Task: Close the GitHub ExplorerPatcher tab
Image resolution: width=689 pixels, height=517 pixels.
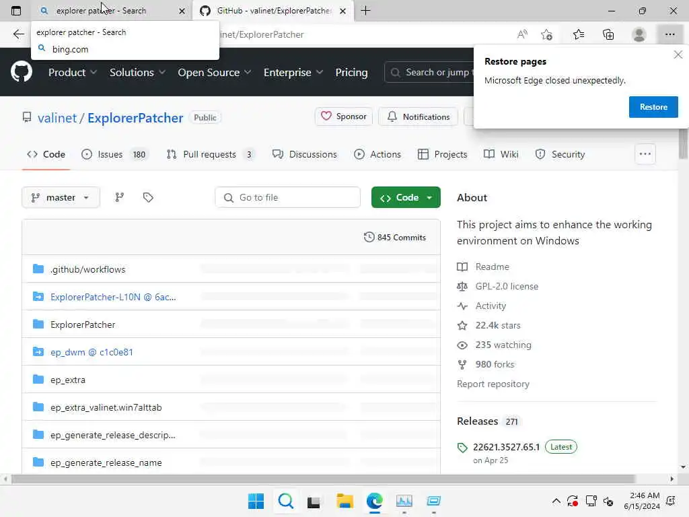Action: point(342,11)
